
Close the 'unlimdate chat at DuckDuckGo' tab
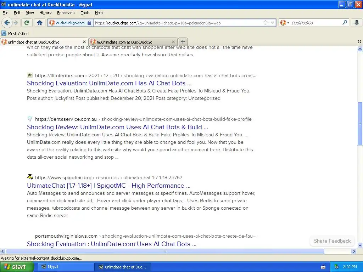pos(84,42)
